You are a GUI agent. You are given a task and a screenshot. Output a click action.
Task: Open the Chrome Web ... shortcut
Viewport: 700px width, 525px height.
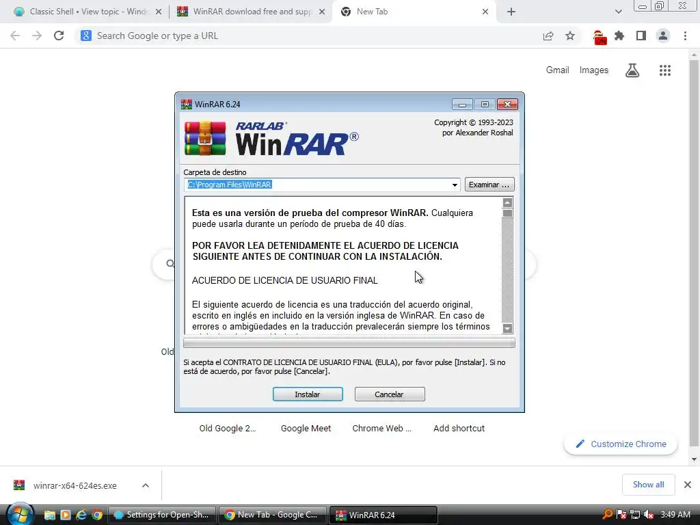[x=381, y=428]
